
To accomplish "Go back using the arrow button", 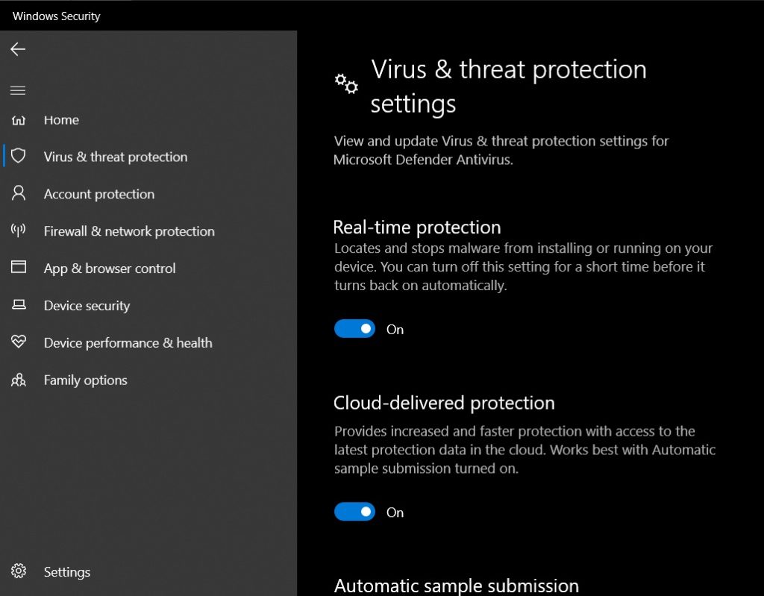I will (18, 49).
